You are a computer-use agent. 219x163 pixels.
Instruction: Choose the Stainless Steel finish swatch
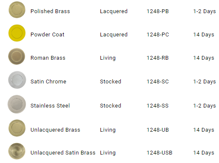click(x=17, y=104)
